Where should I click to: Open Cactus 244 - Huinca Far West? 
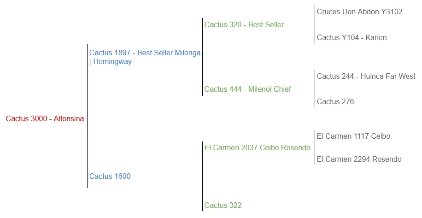[366, 77]
